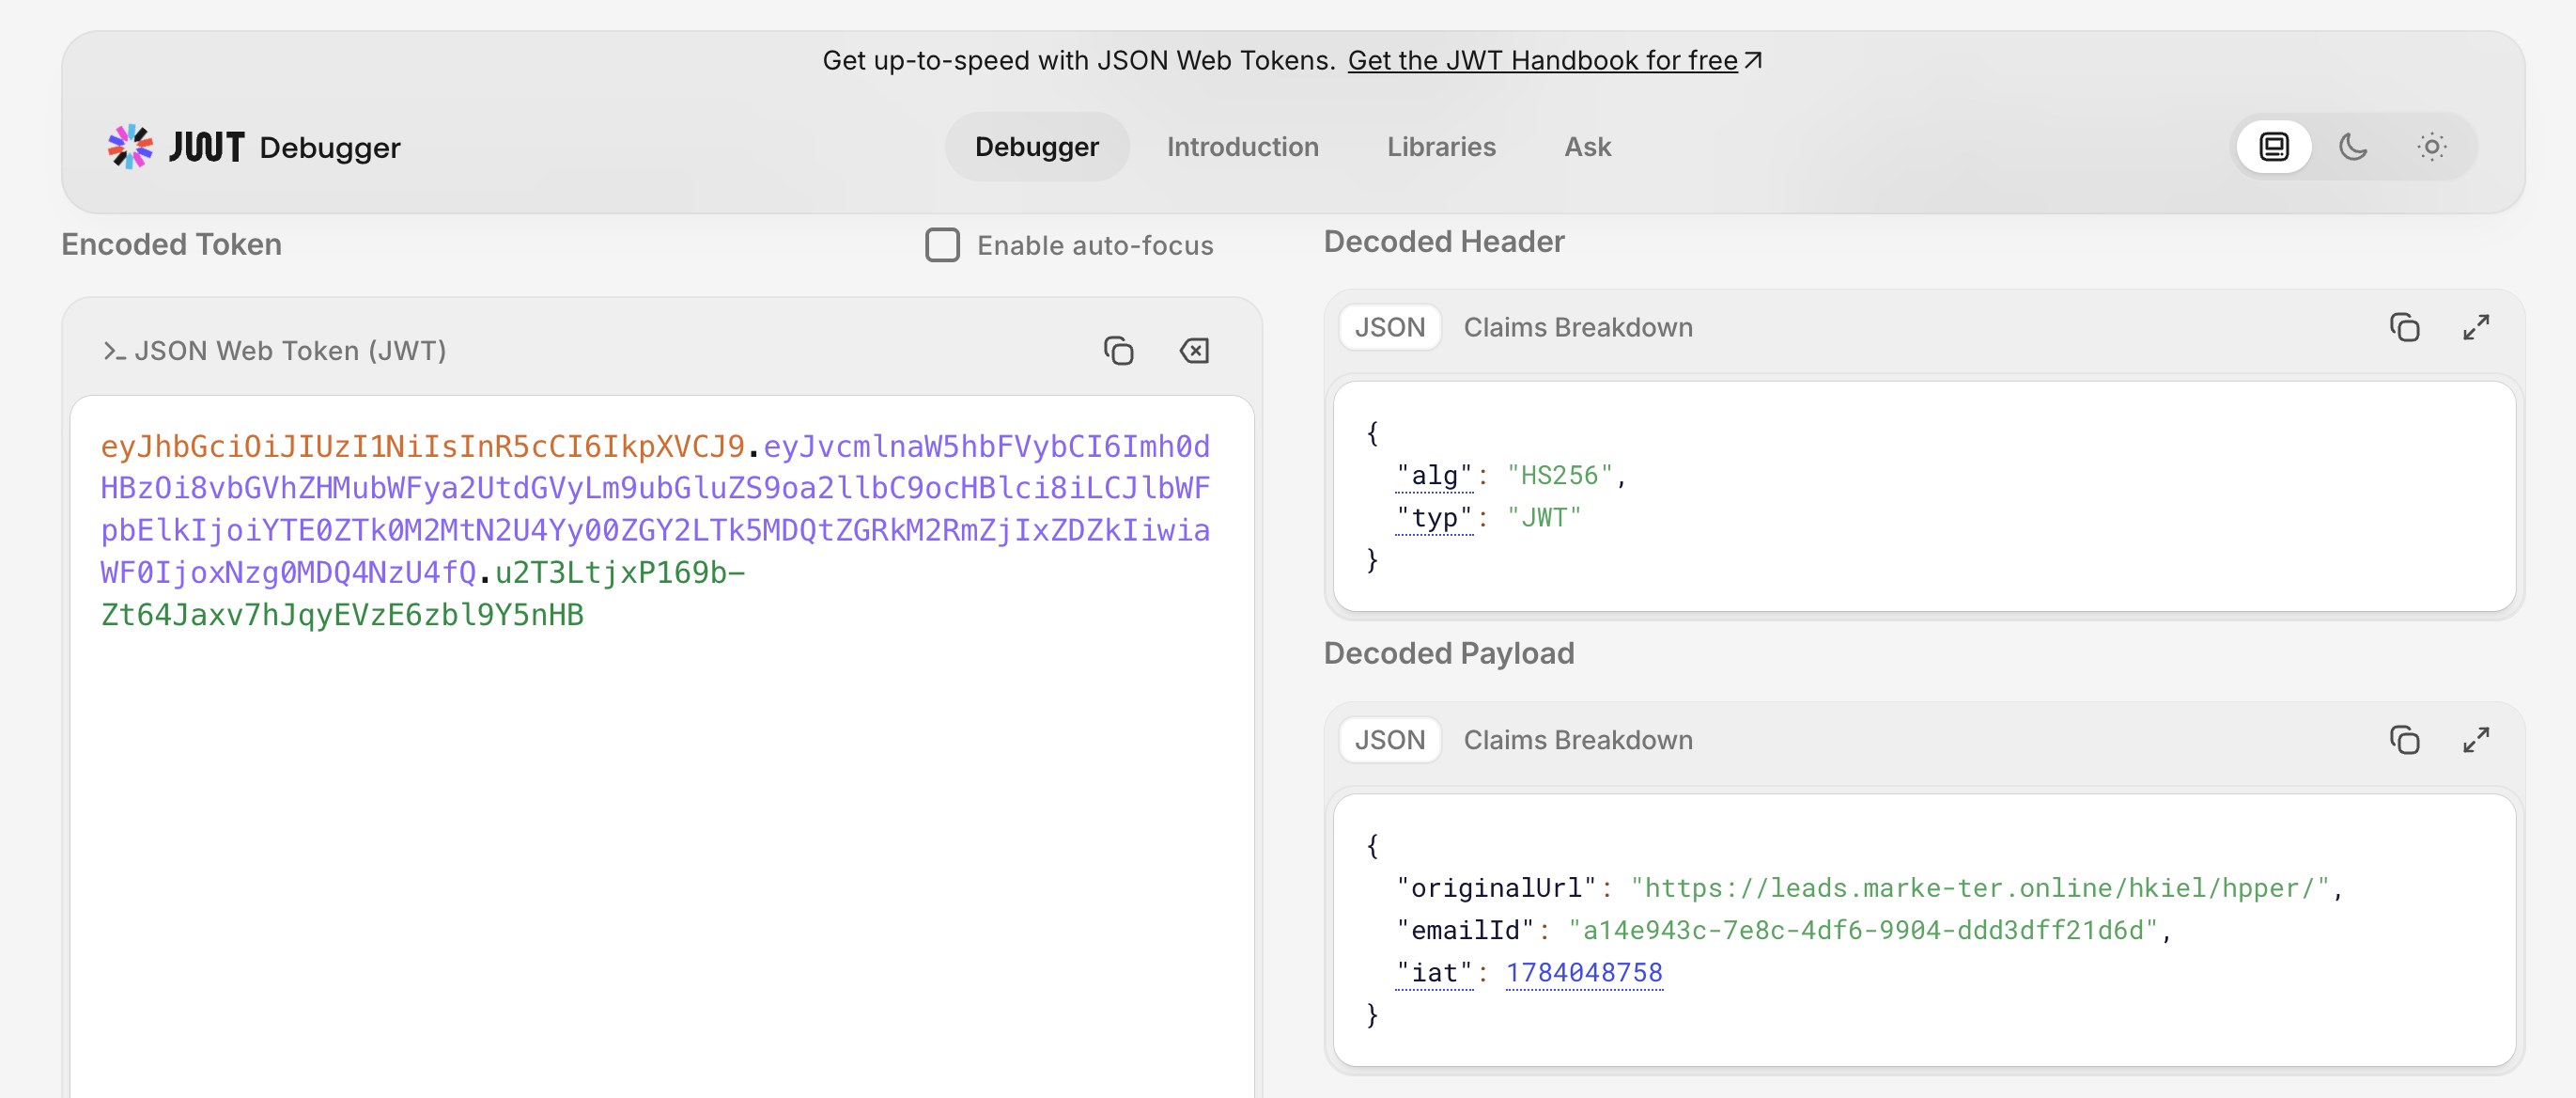Click the "alg" claim key
Image resolution: width=2576 pixels, height=1098 pixels.
click(x=1434, y=476)
